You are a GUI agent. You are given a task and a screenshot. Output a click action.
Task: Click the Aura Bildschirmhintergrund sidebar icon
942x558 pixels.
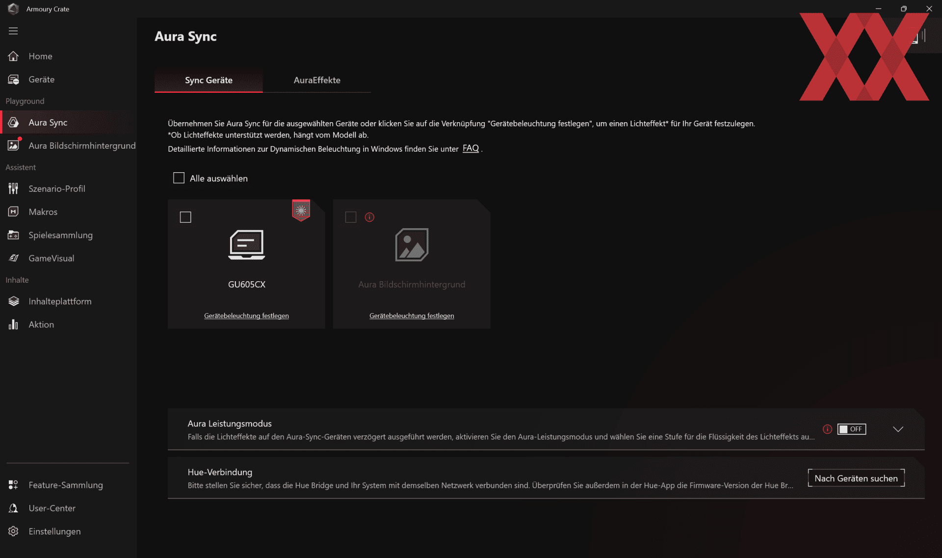coord(13,145)
